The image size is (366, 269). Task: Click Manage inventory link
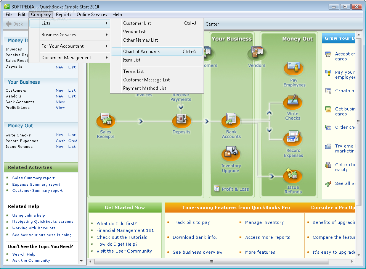point(264,222)
